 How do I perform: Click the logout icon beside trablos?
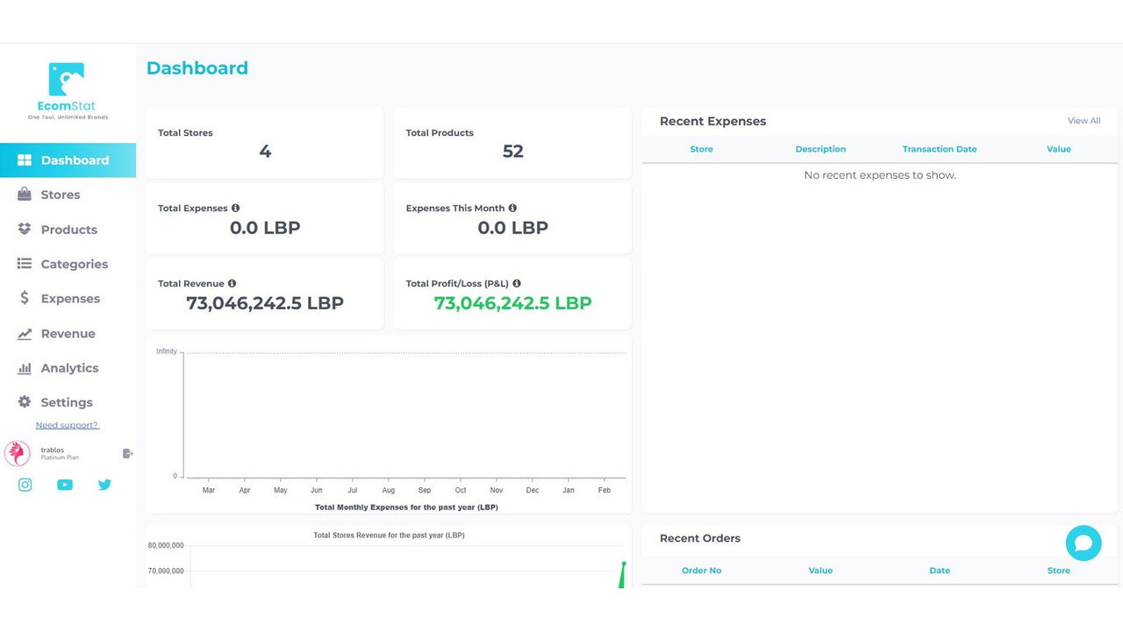[127, 454]
